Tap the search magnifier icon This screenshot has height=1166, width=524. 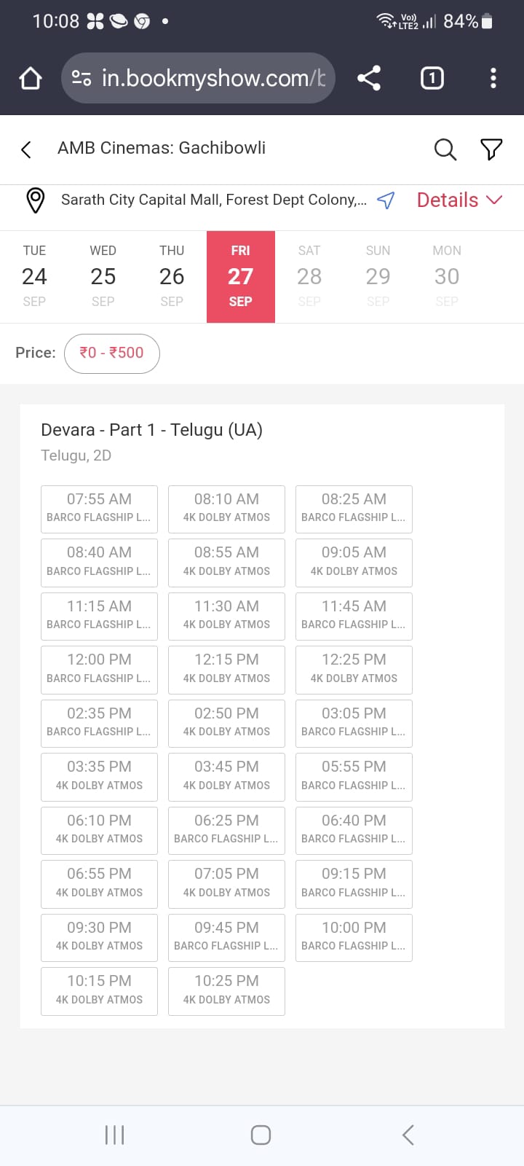coord(445,149)
